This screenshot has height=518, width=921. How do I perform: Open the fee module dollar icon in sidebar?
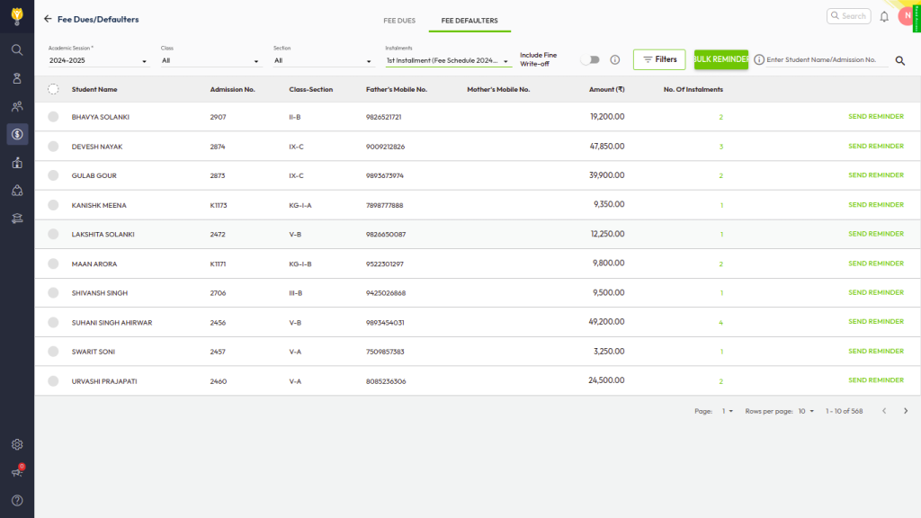(17, 134)
